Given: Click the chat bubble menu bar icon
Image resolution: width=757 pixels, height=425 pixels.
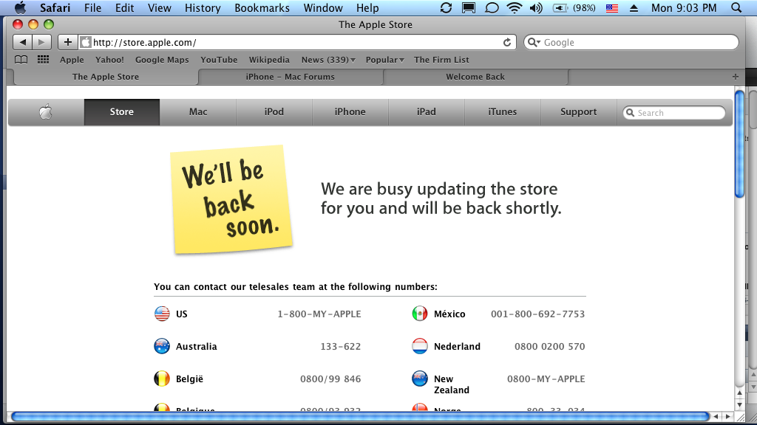Looking at the screenshot, I should 492,7.
